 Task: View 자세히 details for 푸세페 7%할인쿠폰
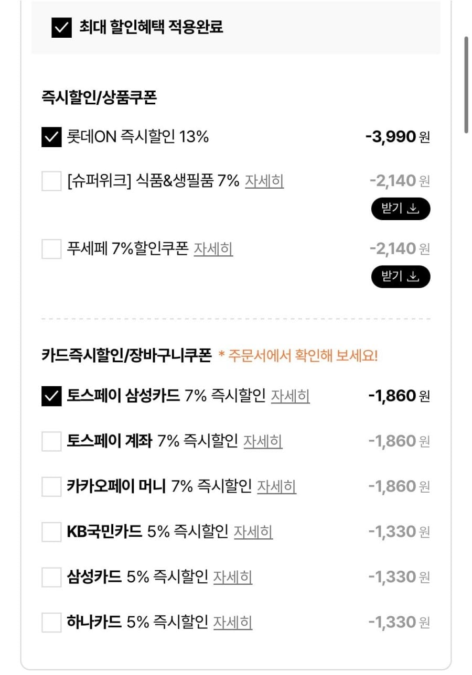pos(213,249)
